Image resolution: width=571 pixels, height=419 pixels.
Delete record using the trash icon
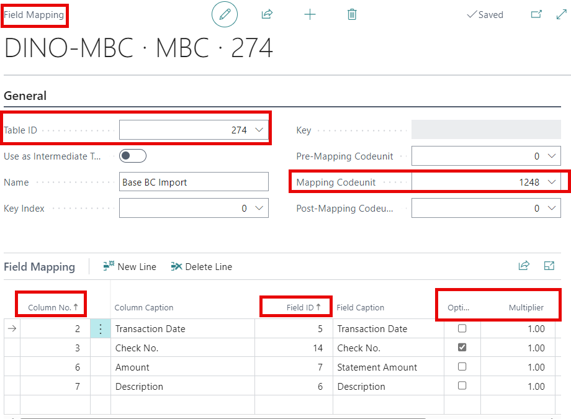click(352, 14)
